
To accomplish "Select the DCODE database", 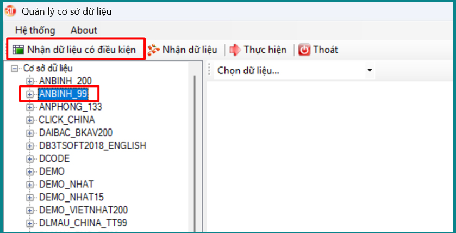I will [54, 158].
